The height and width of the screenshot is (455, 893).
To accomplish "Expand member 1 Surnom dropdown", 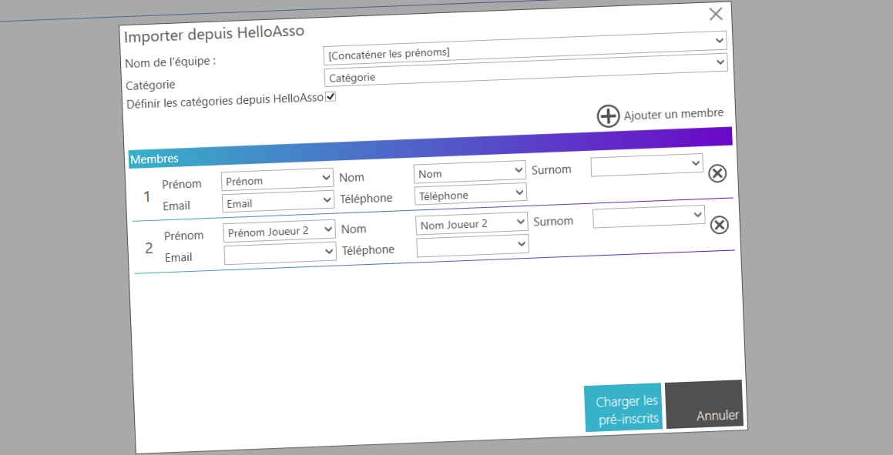I will (646, 164).
